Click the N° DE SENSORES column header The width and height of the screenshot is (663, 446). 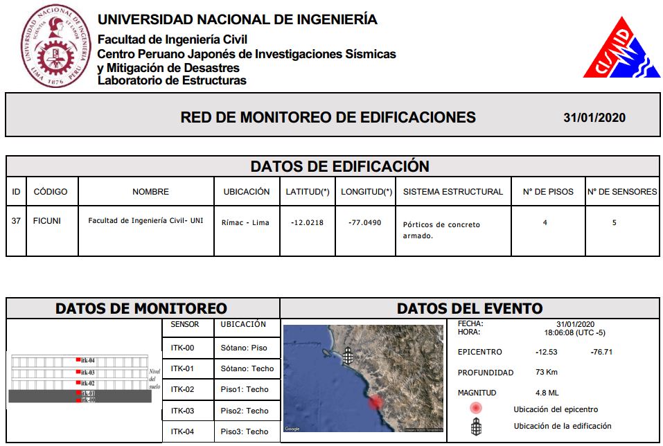pyautogui.click(x=622, y=192)
